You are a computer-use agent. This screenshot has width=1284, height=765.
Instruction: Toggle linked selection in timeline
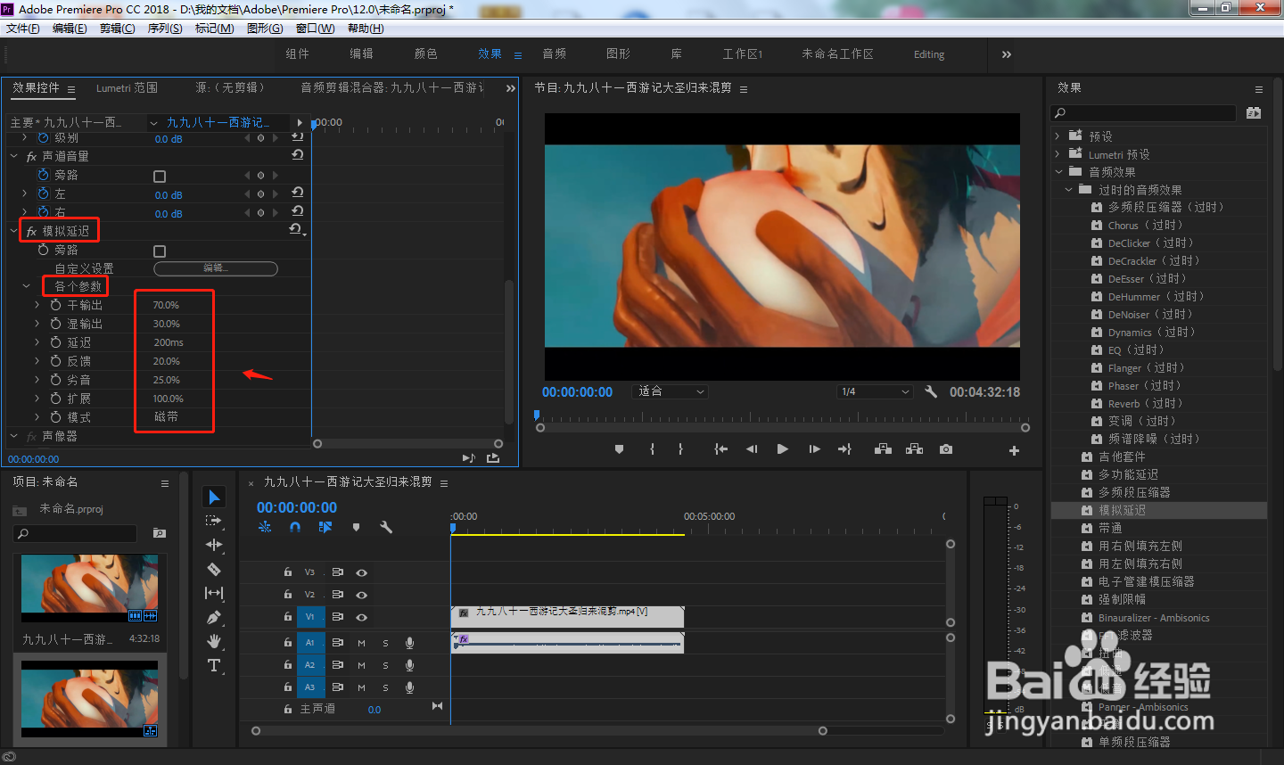325,527
